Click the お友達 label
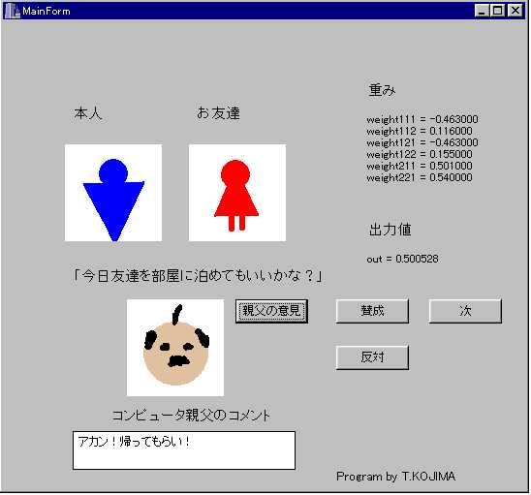 [x=218, y=113]
